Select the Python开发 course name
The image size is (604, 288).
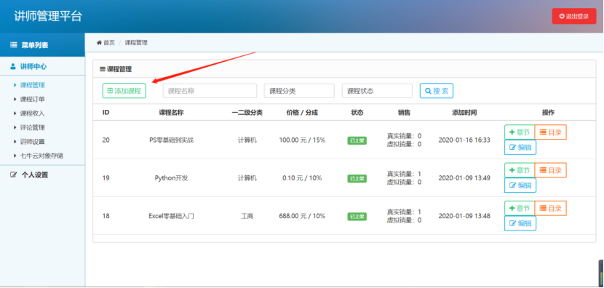point(172,178)
